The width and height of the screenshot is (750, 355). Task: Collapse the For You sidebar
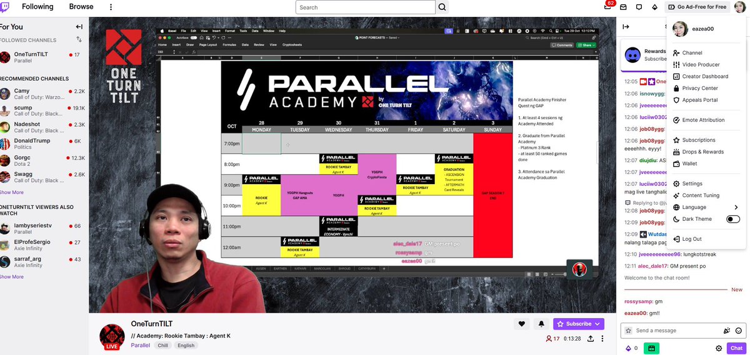point(79,27)
